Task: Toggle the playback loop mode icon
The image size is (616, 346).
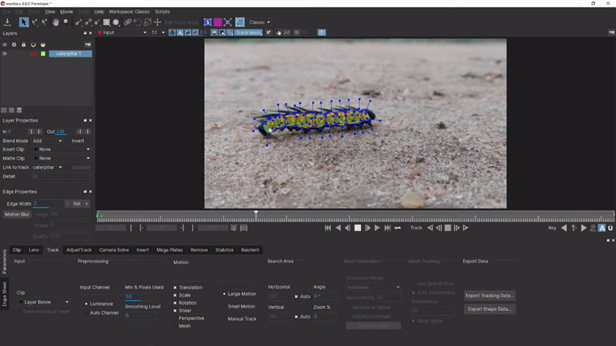Action: (x=398, y=228)
